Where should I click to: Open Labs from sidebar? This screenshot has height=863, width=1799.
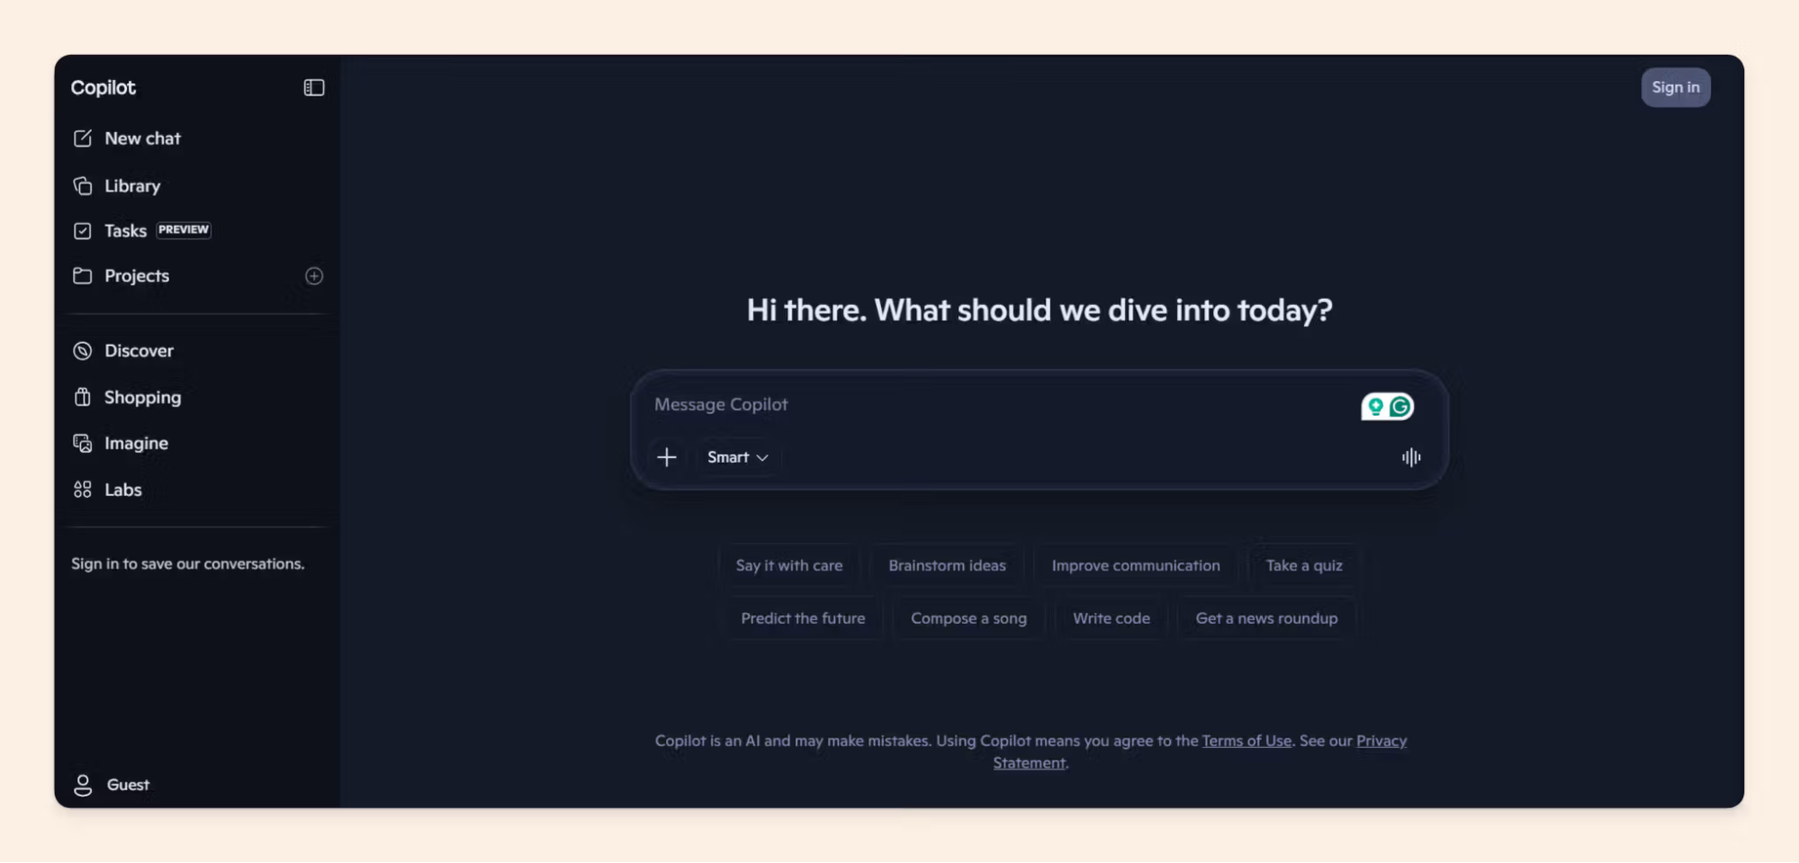122,490
